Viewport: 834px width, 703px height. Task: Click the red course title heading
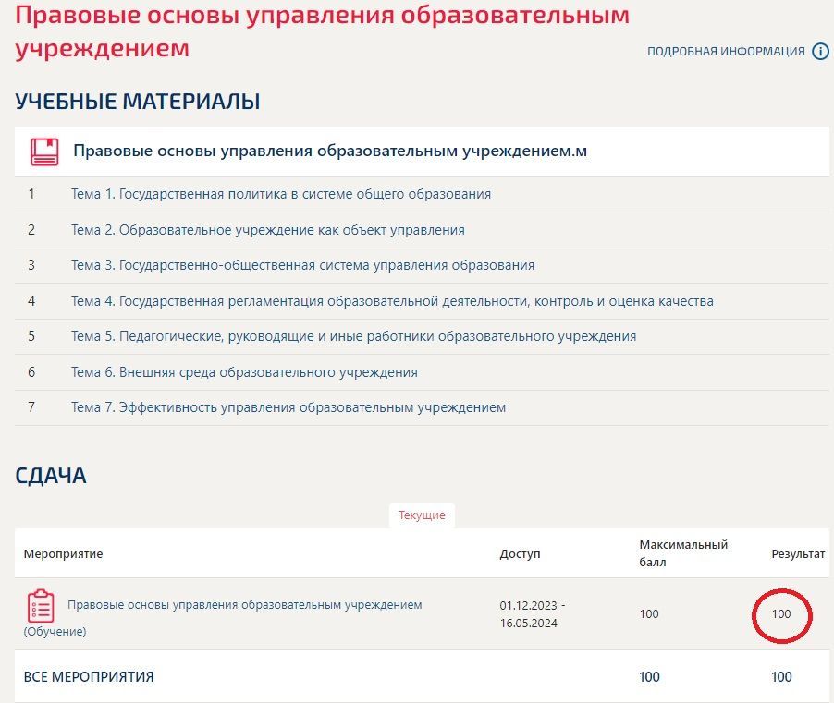[322, 31]
